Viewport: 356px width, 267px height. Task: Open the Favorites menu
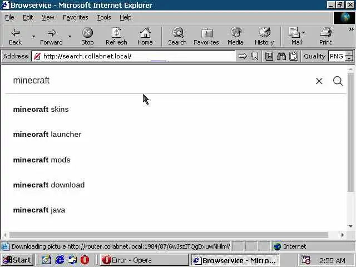click(76, 17)
